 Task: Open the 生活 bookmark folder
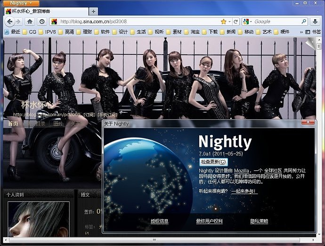coord(138,32)
